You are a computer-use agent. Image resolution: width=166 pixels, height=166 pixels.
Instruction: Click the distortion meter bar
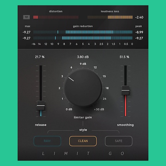point(56,17)
